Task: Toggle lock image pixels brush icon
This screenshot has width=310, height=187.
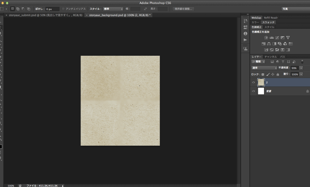Action: [268, 74]
